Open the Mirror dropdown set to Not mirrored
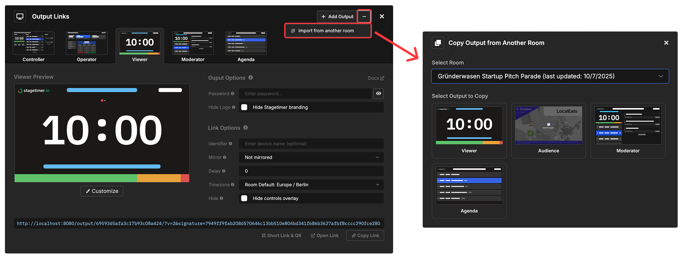This screenshot has width=683, height=258. [311, 157]
